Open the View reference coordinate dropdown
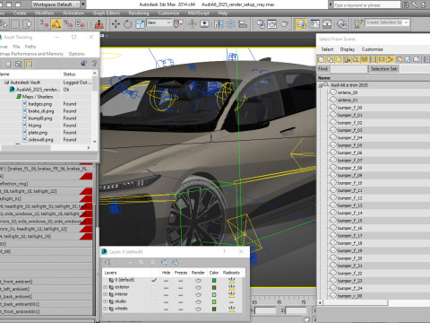Viewport: 430px width, 323px height. coord(159,22)
